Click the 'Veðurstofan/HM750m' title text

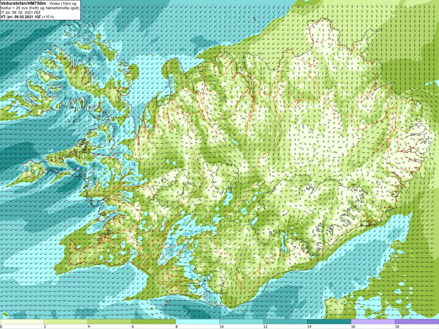click(x=23, y=3)
